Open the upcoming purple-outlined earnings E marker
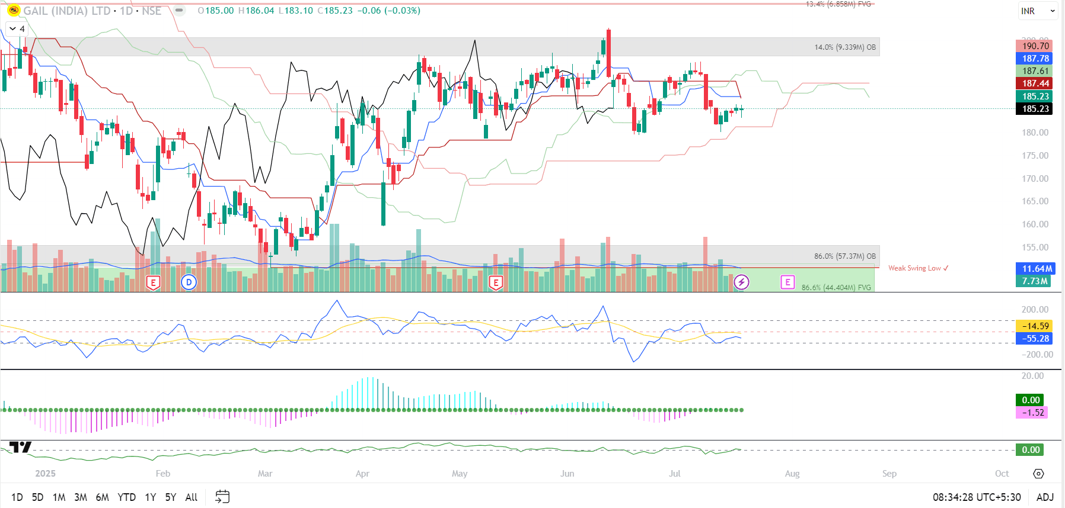Viewport: 1065px width, 508px height. pyautogui.click(x=787, y=282)
